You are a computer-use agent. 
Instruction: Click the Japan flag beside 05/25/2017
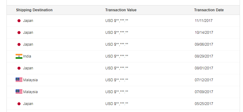click(x=19, y=104)
